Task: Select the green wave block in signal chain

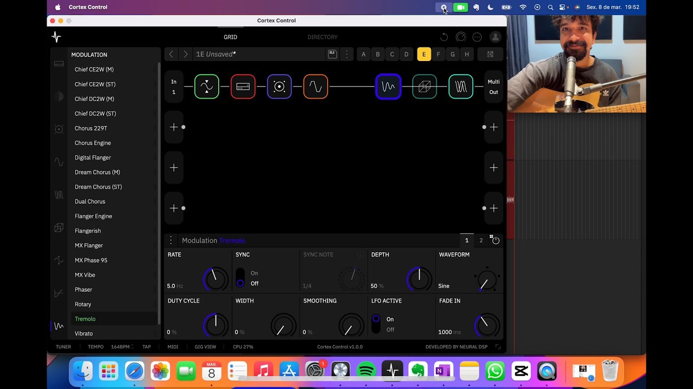Action: click(x=207, y=86)
